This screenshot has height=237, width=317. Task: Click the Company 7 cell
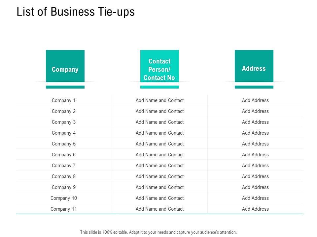(64, 166)
